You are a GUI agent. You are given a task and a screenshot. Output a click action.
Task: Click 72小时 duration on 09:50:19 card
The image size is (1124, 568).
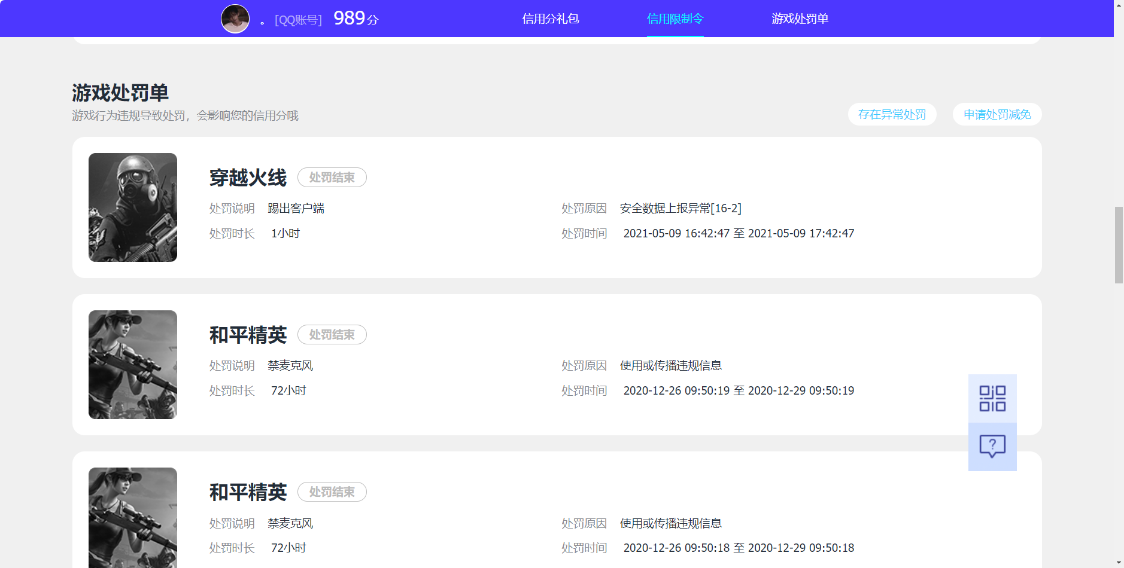click(288, 390)
